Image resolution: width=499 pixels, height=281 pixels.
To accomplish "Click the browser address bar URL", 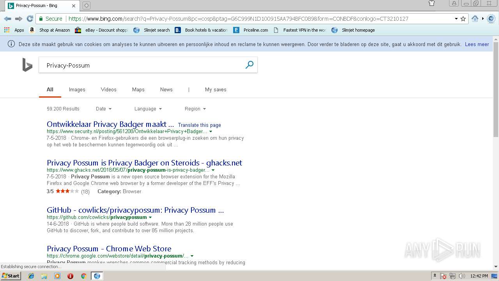I will [238, 19].
